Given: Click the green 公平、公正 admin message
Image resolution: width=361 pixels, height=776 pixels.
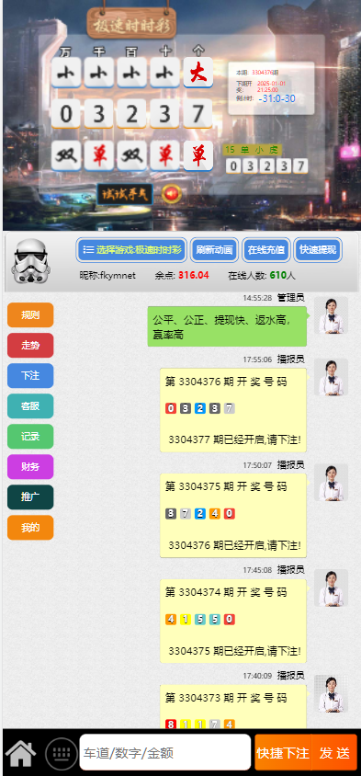Looking at the screenshot, I should pos(227,326).
